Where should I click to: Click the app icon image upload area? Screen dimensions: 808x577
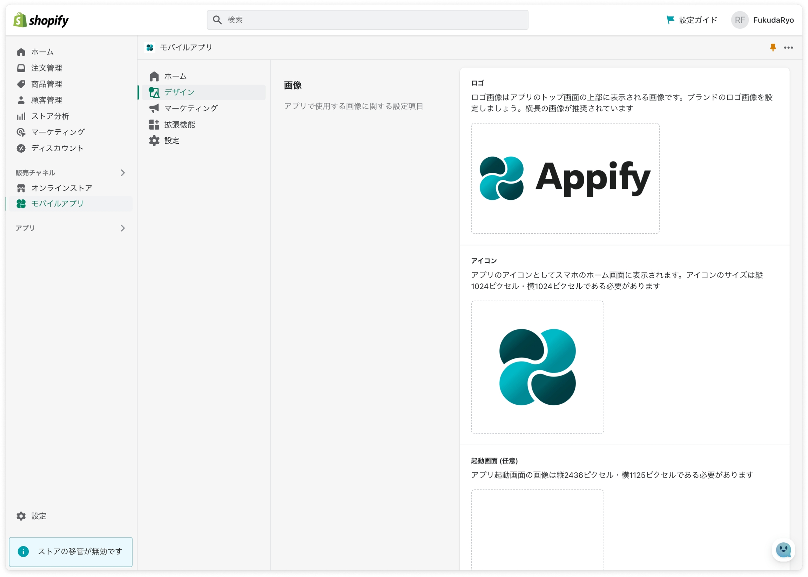point(537,367)
